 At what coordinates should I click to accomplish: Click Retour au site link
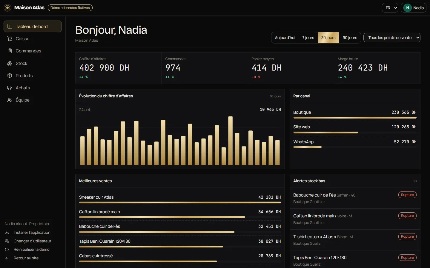pos(26,258)
